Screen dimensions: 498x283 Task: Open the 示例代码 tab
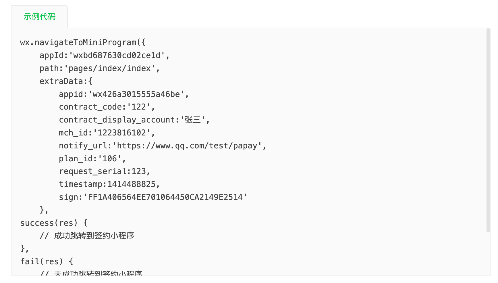click(x=40, y=17)
